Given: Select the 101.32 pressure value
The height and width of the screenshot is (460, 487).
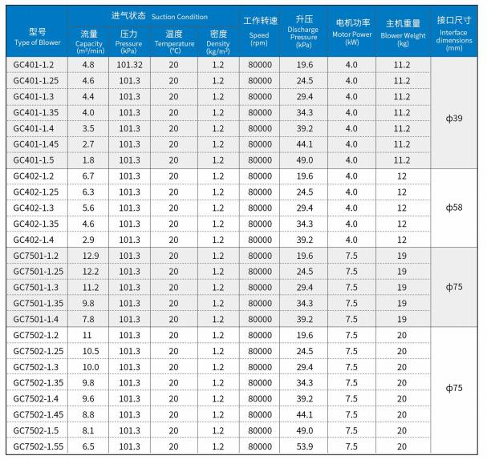Looking at the screenshot, I should tap(129, 65).
